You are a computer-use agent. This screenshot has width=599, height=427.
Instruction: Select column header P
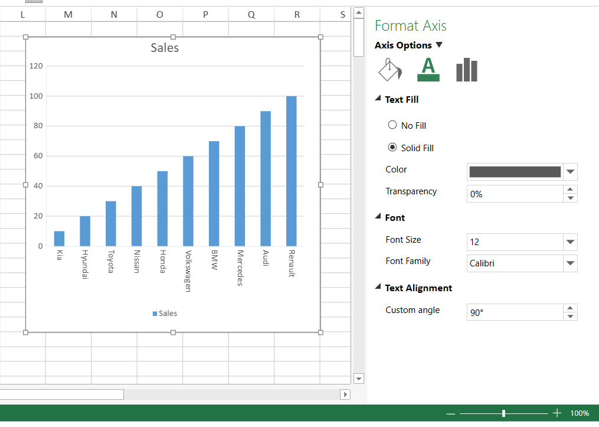point(205,15)
